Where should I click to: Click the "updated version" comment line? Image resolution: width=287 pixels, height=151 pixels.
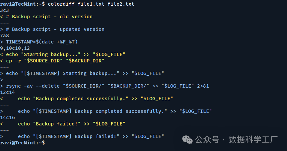55,29
